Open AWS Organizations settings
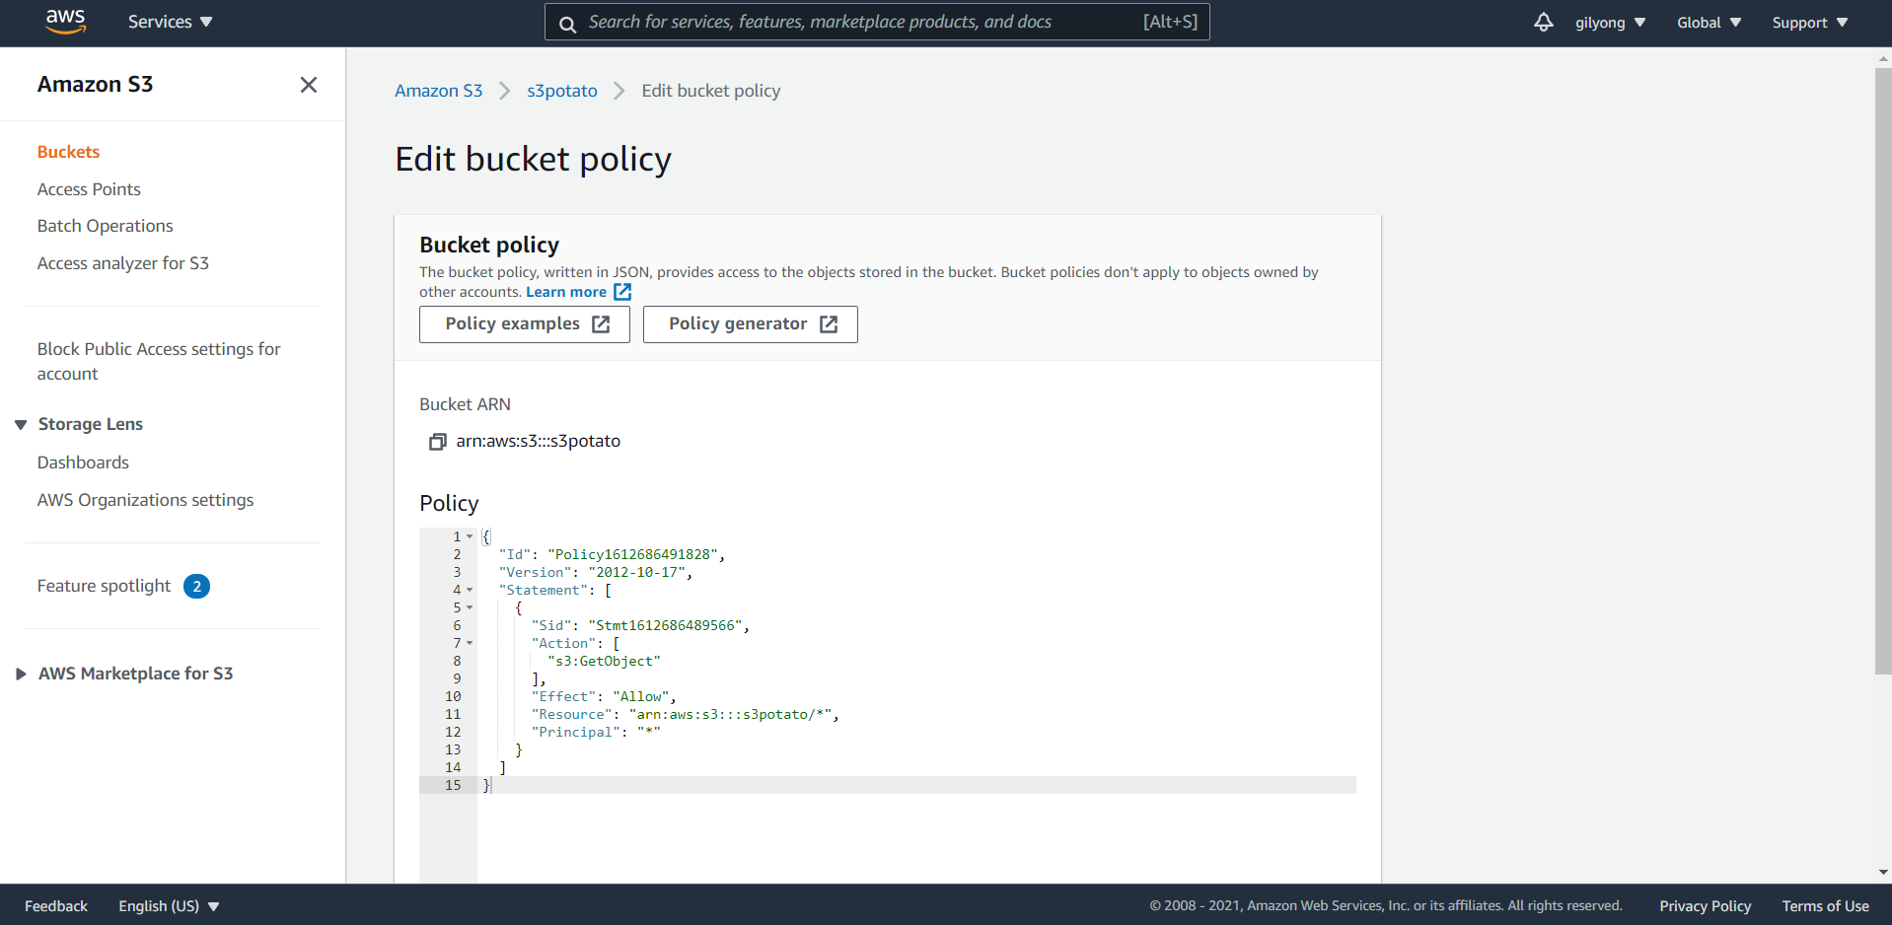The image size is (1892, 925). tap(145, 500)
